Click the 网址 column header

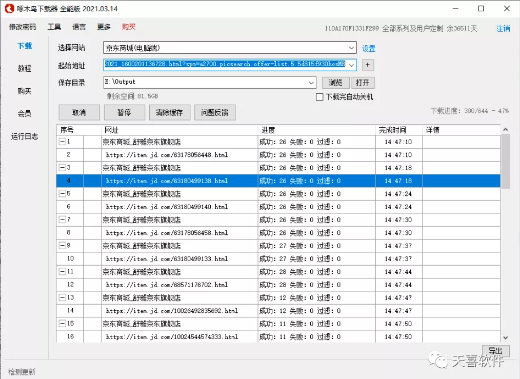click(x=179, y=130)
